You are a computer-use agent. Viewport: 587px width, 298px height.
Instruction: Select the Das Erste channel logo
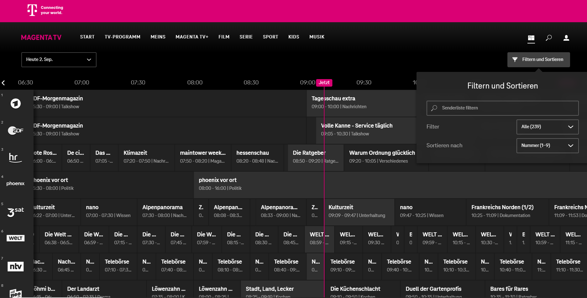point(16,104)
